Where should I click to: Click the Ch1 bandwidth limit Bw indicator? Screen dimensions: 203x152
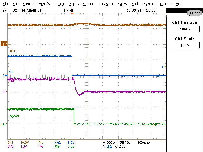click(x=41, y=142)
